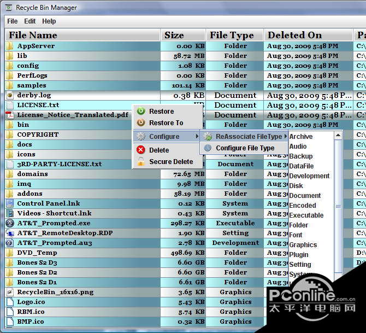Sort by the File Name column header
366x333 pixels.
(82, 35)
